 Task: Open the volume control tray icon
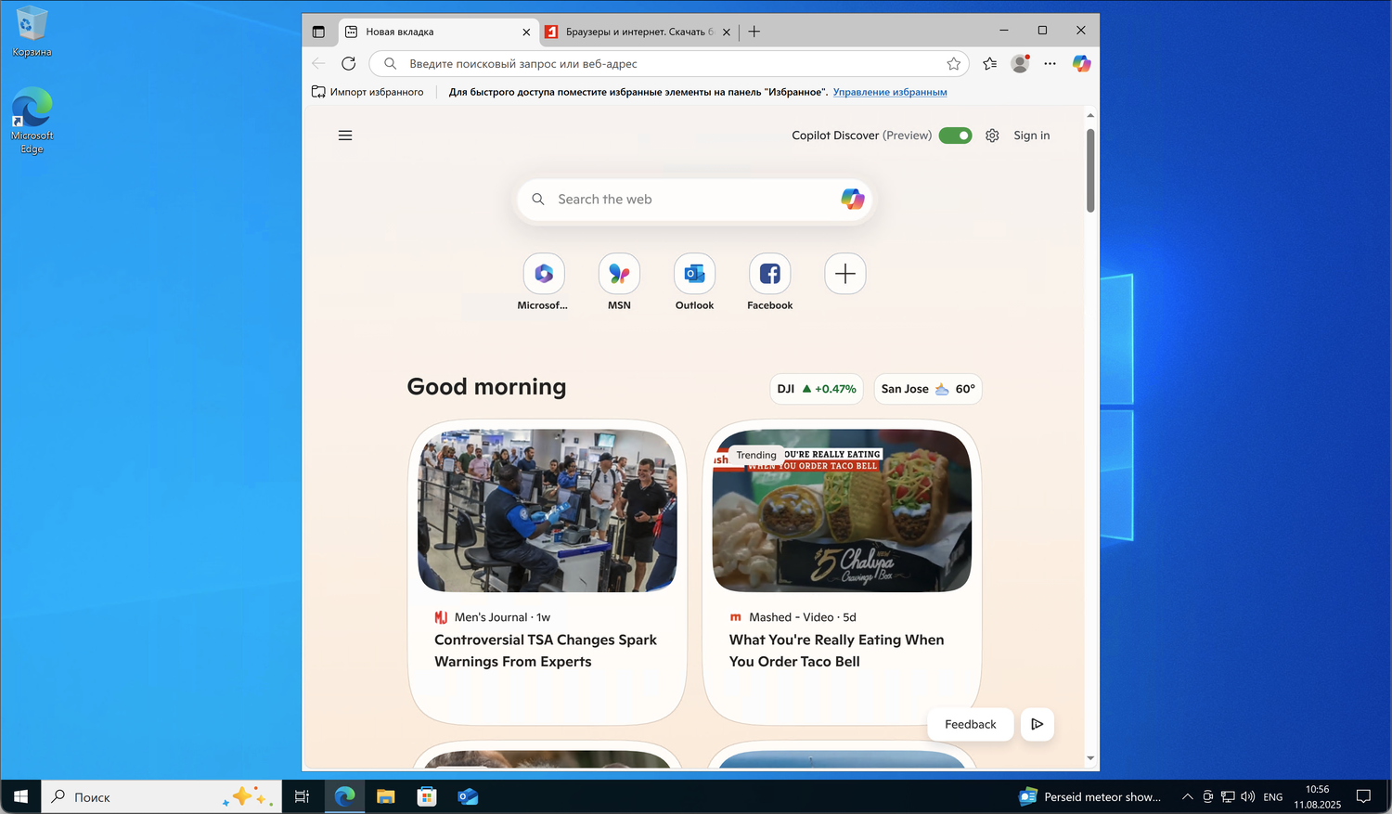tap(1247, 796)
